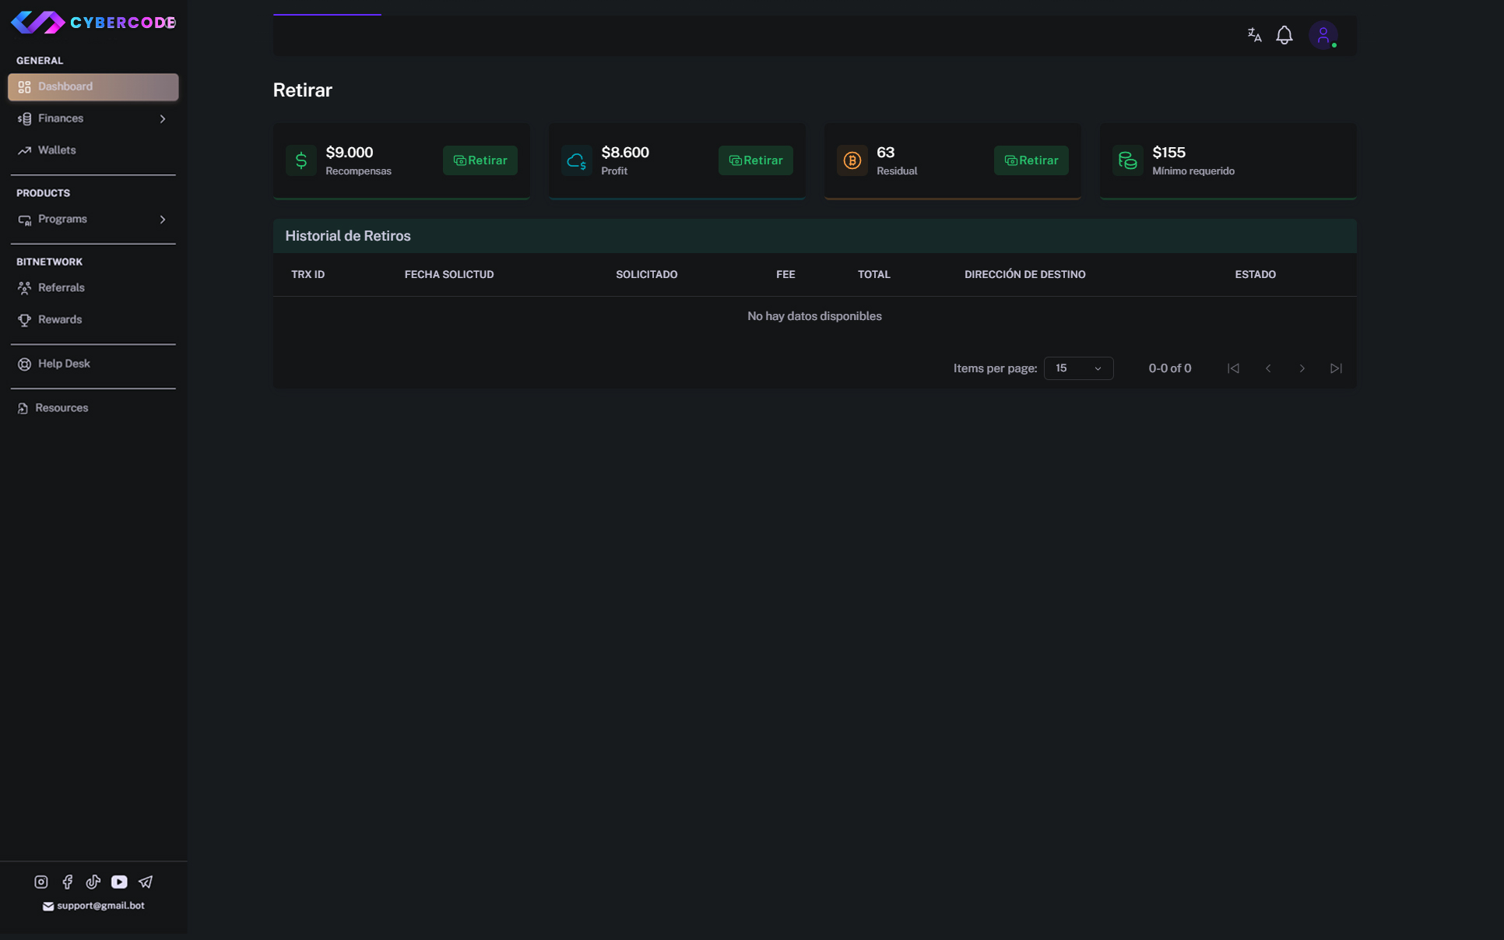Expand the Finances menu chevron
Viewport: 1504px width, 940px height.
click(x=163, y=119)
